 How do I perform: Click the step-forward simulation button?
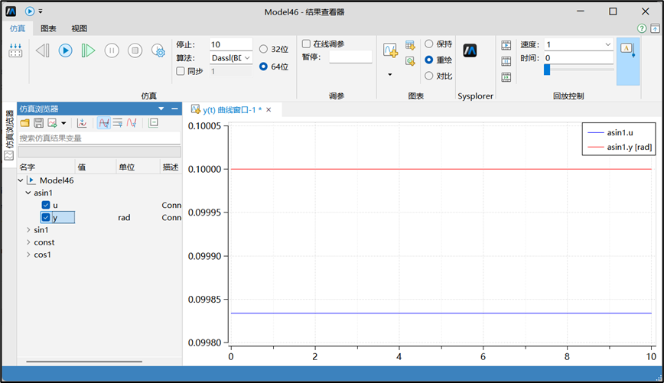pos(88,50)
